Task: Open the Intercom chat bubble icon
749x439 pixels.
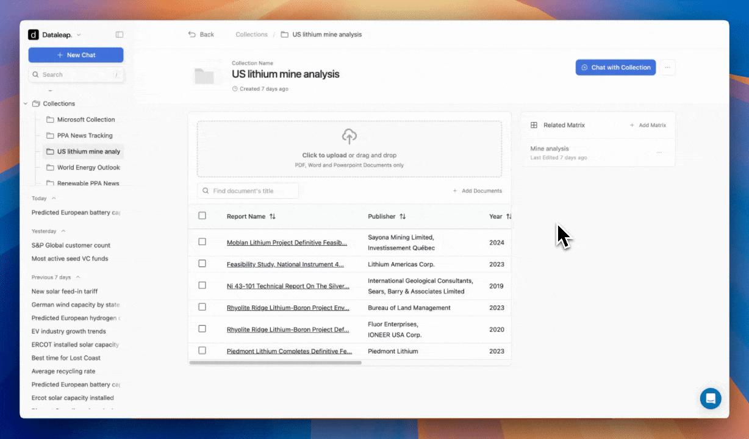Action: coord(711,398)
